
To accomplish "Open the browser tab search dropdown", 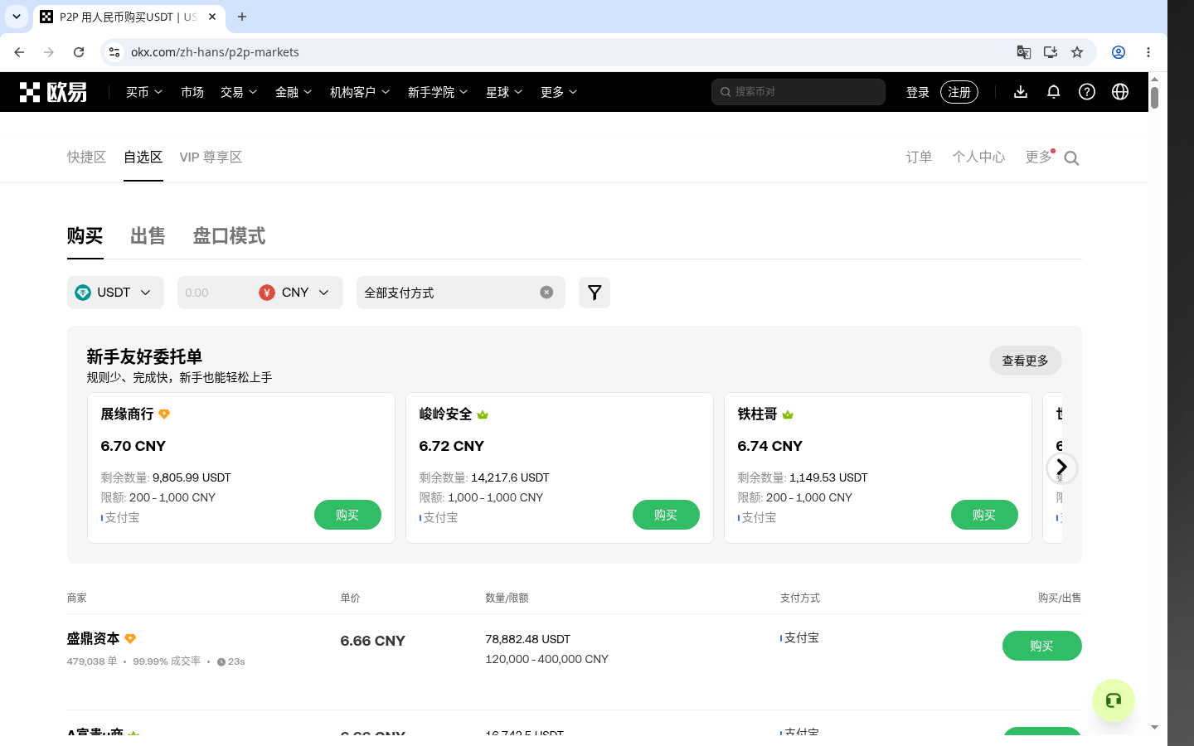I will click(17, 17).
